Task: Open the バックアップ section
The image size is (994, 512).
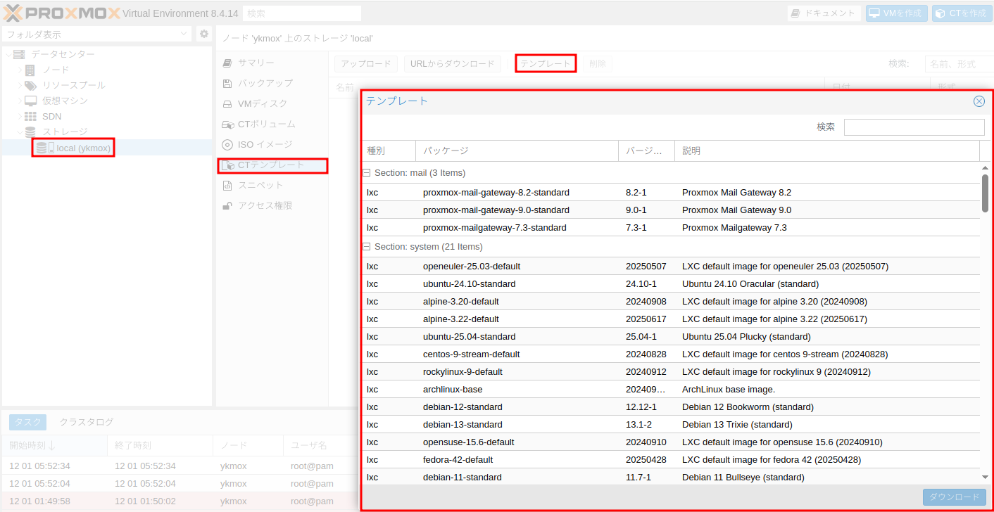Action: click(x=272, y=83)
